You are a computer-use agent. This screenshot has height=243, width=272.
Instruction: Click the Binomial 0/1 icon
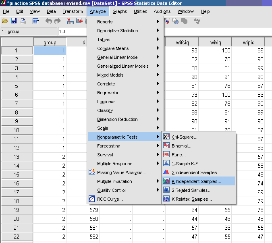tap(166, 145)
